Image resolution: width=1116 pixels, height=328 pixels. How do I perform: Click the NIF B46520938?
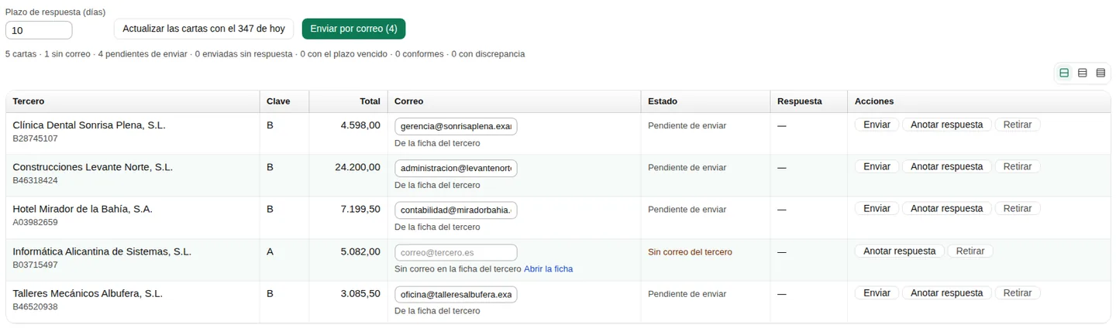(x=36, y=306)
